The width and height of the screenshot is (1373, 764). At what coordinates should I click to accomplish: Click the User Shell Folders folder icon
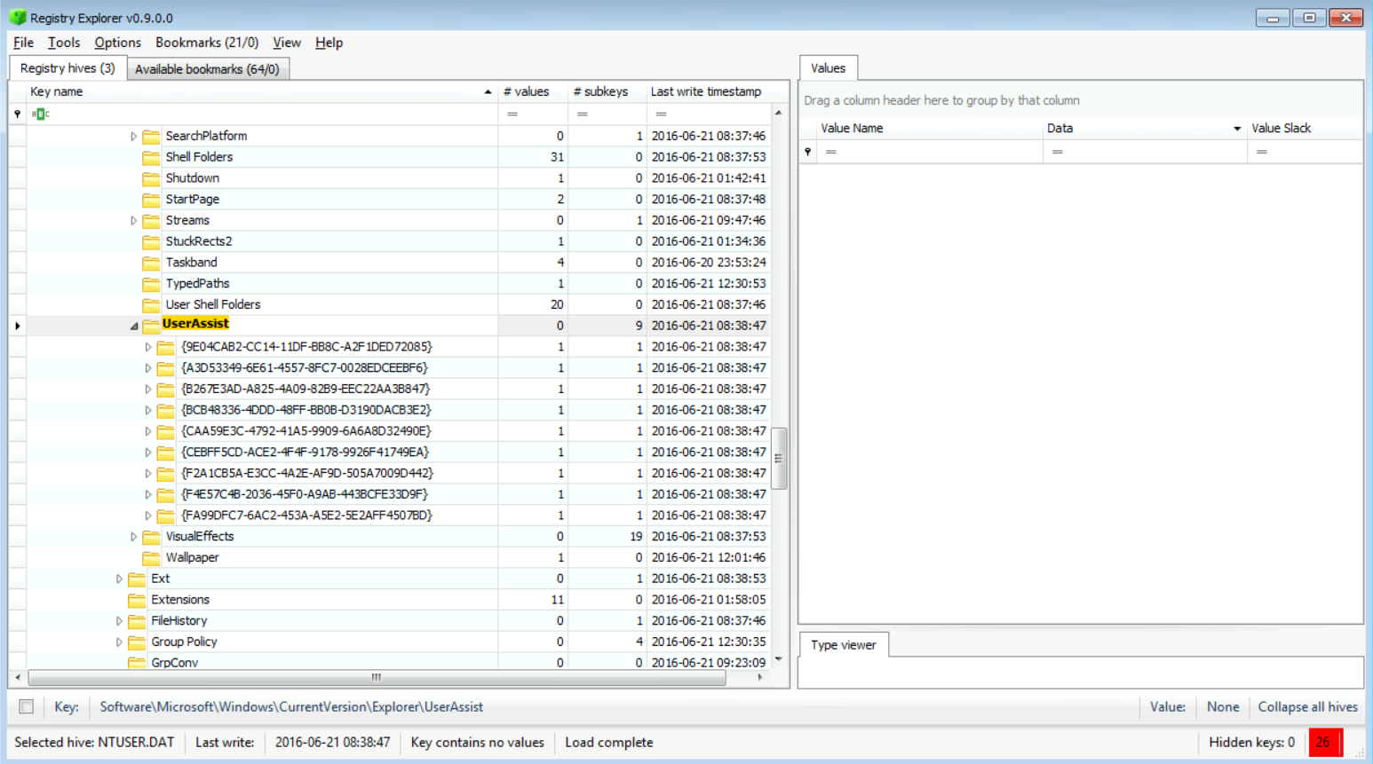(151, 305)
